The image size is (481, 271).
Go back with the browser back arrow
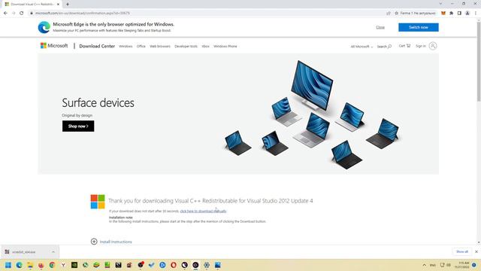(x=5, y=14)
